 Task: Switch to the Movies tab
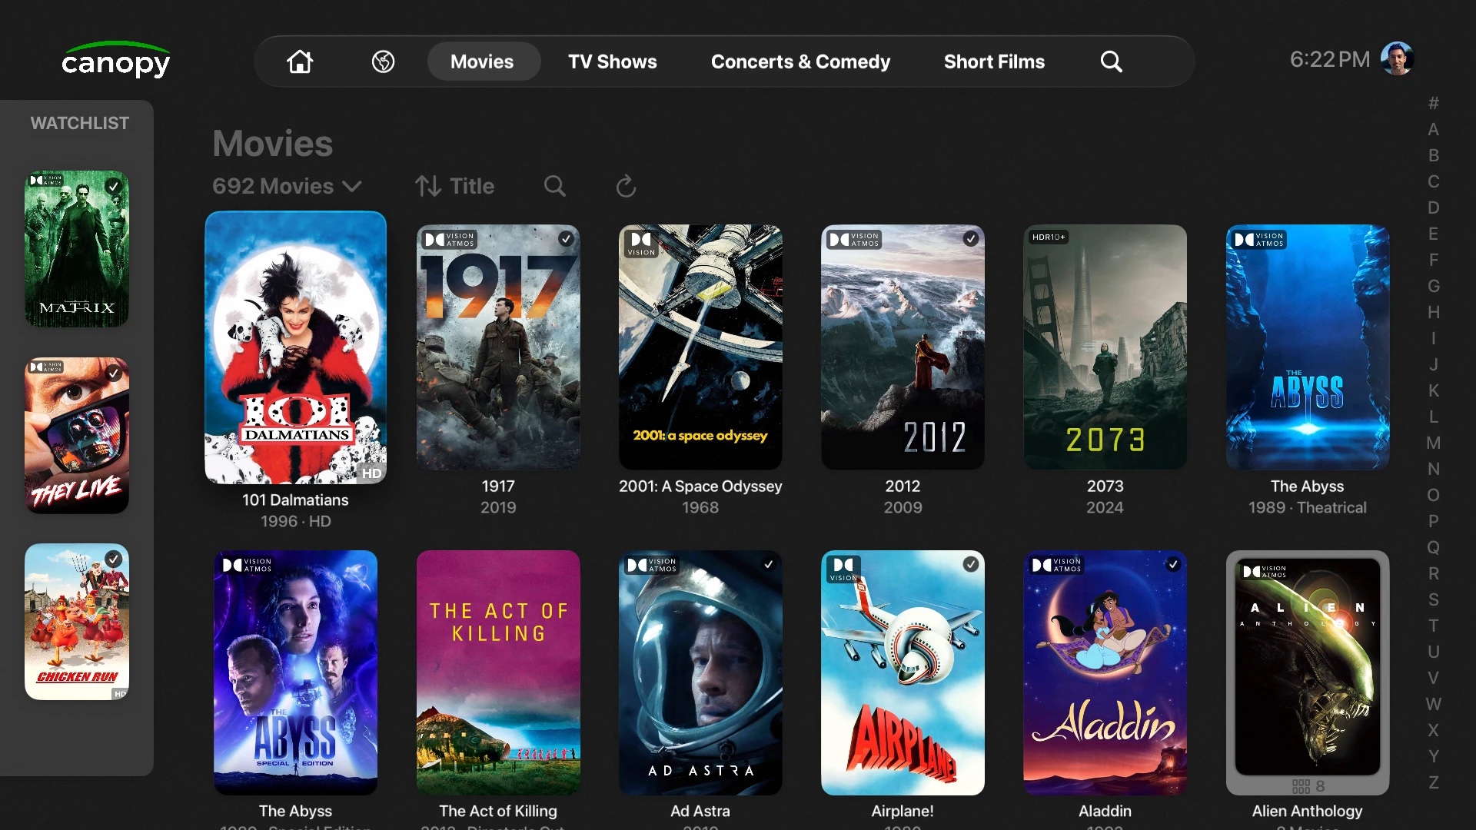point(482,61)
